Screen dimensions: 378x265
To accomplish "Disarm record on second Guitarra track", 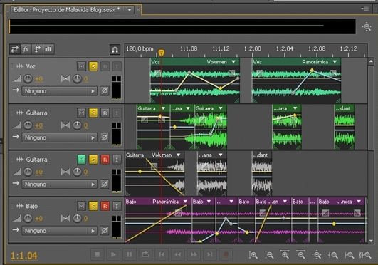I will pyautogui.click(x=105, y=160).
